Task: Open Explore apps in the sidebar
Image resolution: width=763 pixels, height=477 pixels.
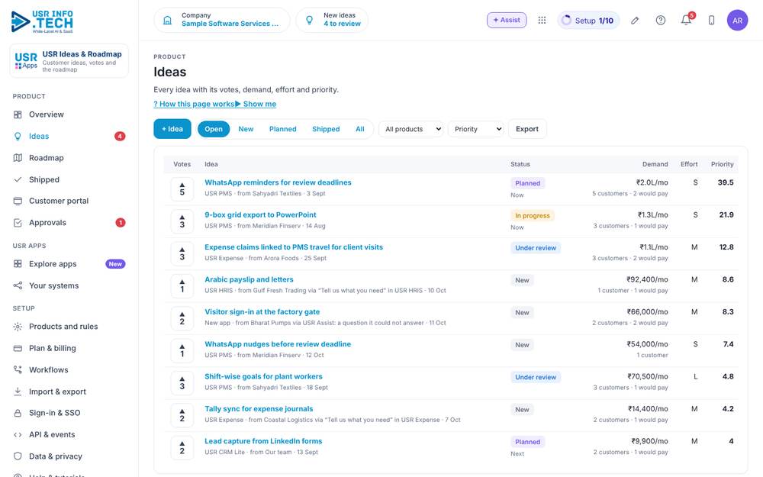Action: 69,264
